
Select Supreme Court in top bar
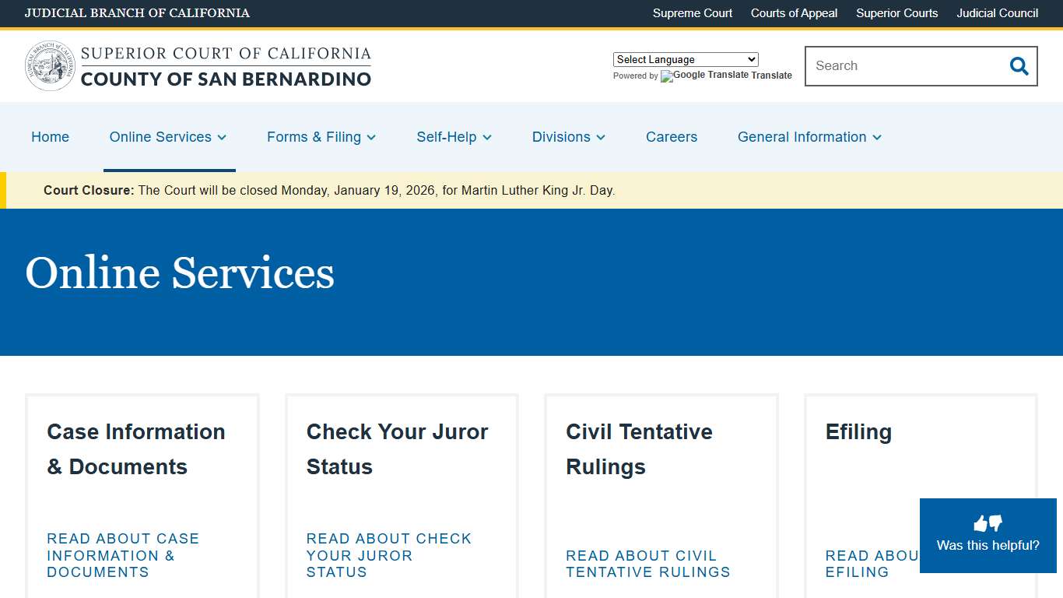pyautogui.click(x=692, y=13)
